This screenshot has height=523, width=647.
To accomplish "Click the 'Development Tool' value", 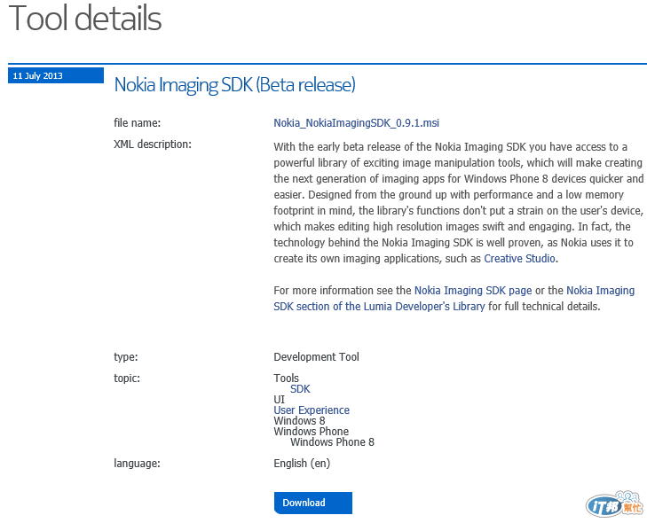I will pyautogui.click(x=316, y=357).
